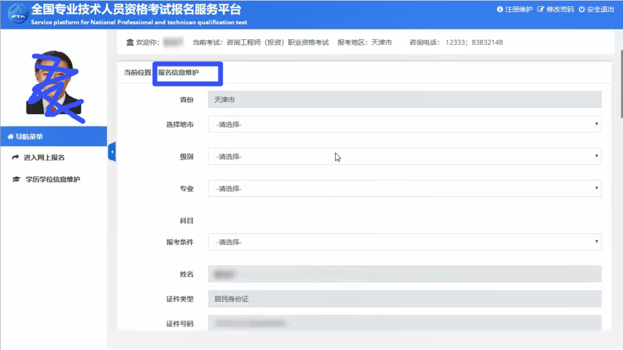Click the user profile photo thumbnail

pyautogui.click(x=54, y=84)
